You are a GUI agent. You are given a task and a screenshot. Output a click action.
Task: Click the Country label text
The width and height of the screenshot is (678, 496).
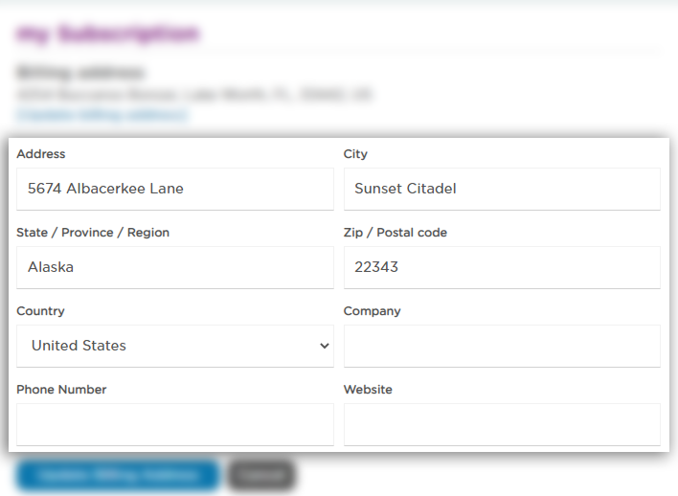(40, 311)
